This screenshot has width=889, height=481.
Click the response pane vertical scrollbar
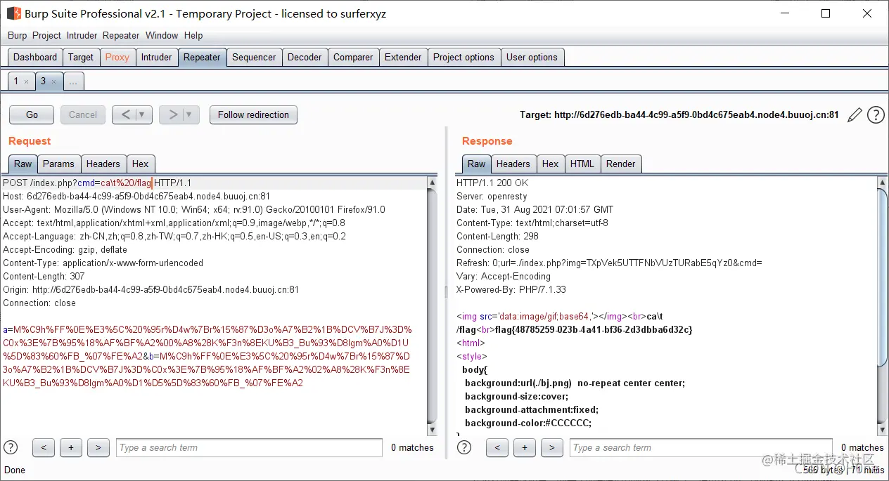[x=882, y=305]
